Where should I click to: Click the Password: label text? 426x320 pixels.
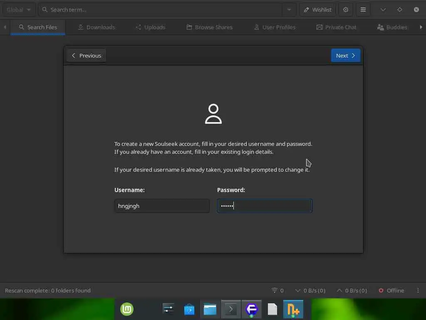(x=231, y=190)
